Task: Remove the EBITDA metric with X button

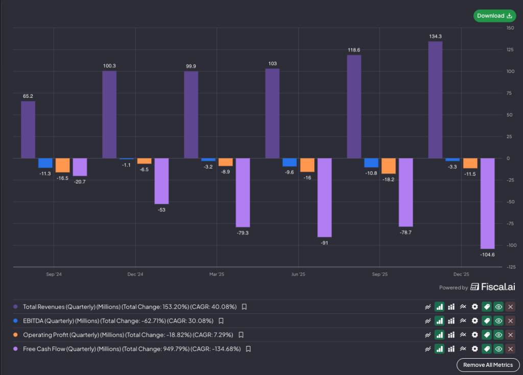Action: click(x=510, y=321)
